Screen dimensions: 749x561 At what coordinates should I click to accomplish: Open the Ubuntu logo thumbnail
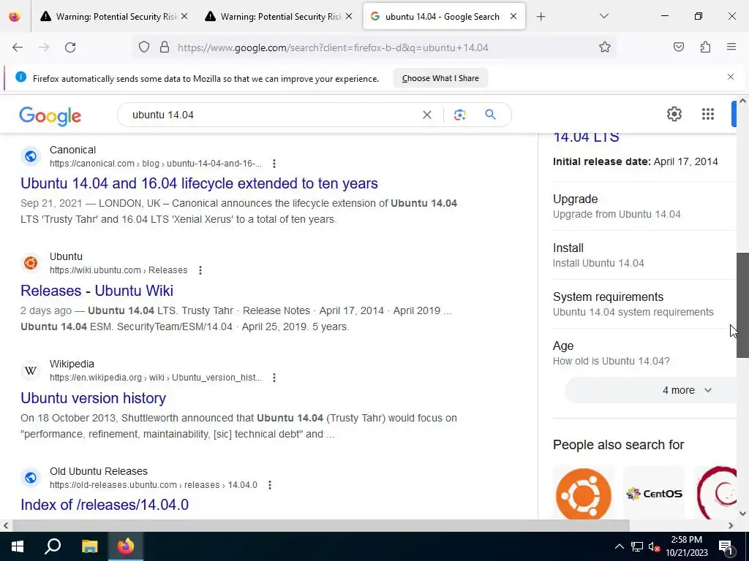pyautogui.click(x=583, y=493)
